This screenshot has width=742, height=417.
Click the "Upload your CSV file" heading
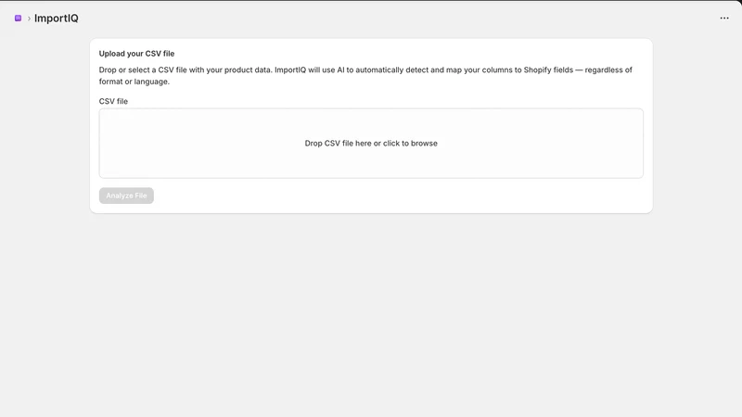tap(136, 54)
